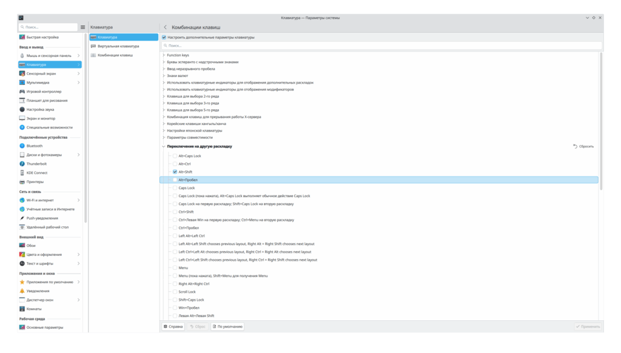Expand the Function keys group
621x353 pixels.
[164, 55]
